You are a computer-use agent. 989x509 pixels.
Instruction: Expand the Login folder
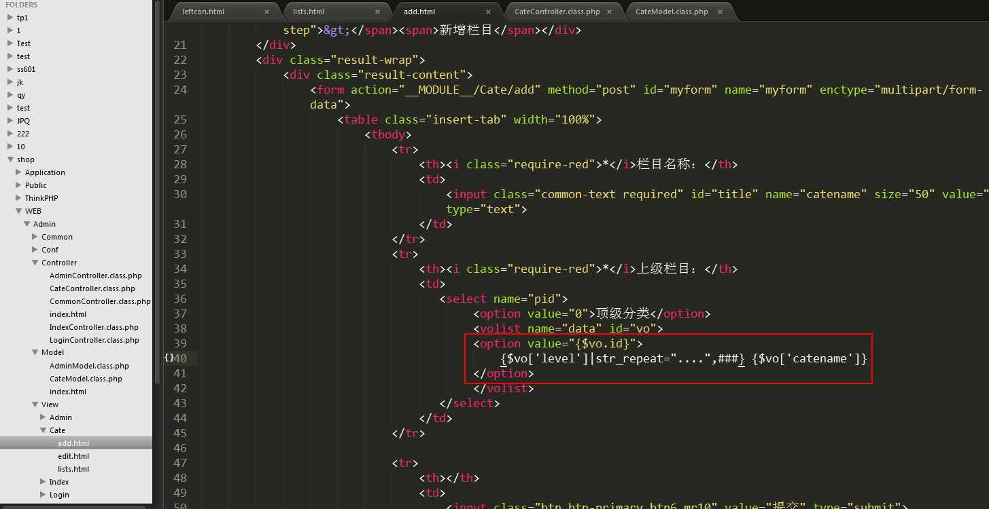click(43, 495)
